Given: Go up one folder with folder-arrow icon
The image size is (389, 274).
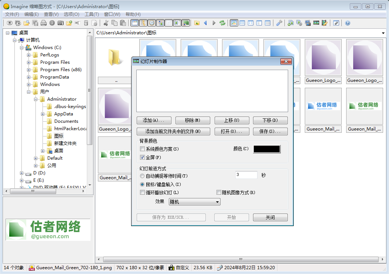Looking at the screenshot, I should coord(197,23).
